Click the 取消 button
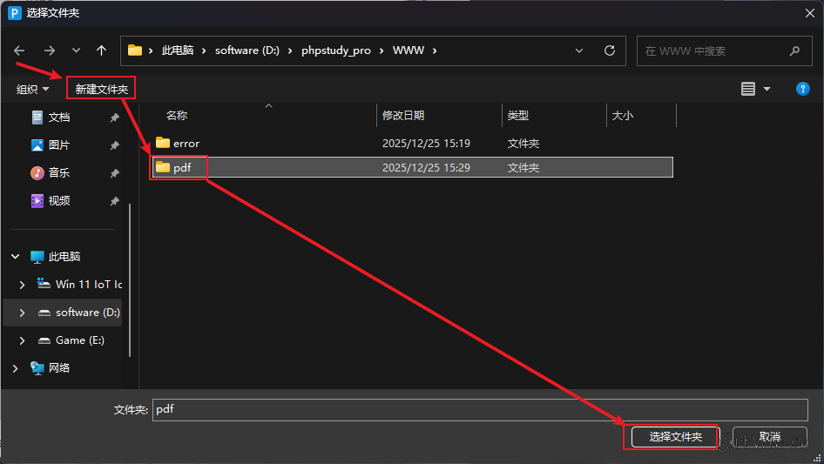 [x=770, y=437]
